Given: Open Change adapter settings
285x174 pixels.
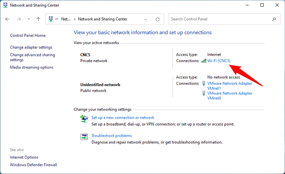Looking at the screenshot, I should click(31, 47).
